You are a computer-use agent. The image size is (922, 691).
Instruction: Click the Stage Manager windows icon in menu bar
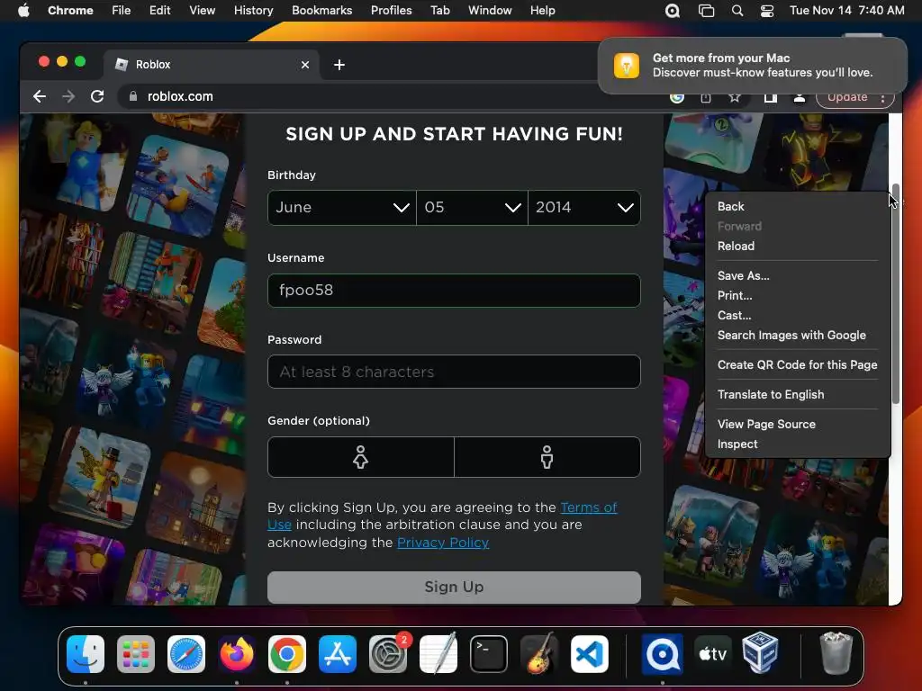click(706, 11)
